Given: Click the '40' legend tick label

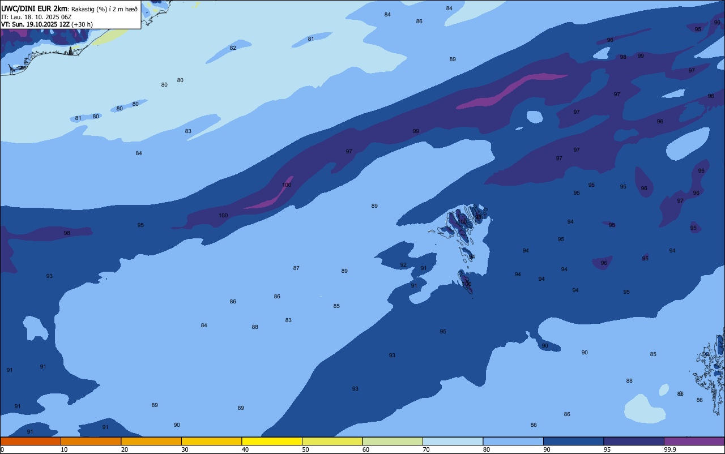Looking at the screenshot, I should point(245,449).
